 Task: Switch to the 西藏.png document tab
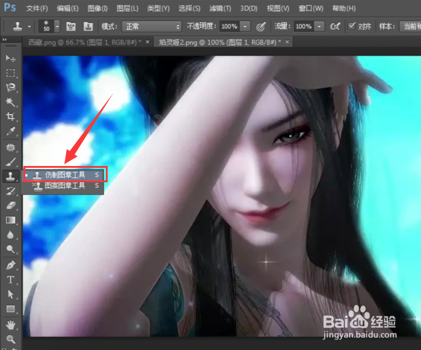[85, 42]
